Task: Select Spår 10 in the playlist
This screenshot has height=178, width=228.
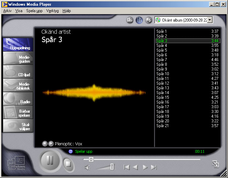Action: [x=163, y=74]
